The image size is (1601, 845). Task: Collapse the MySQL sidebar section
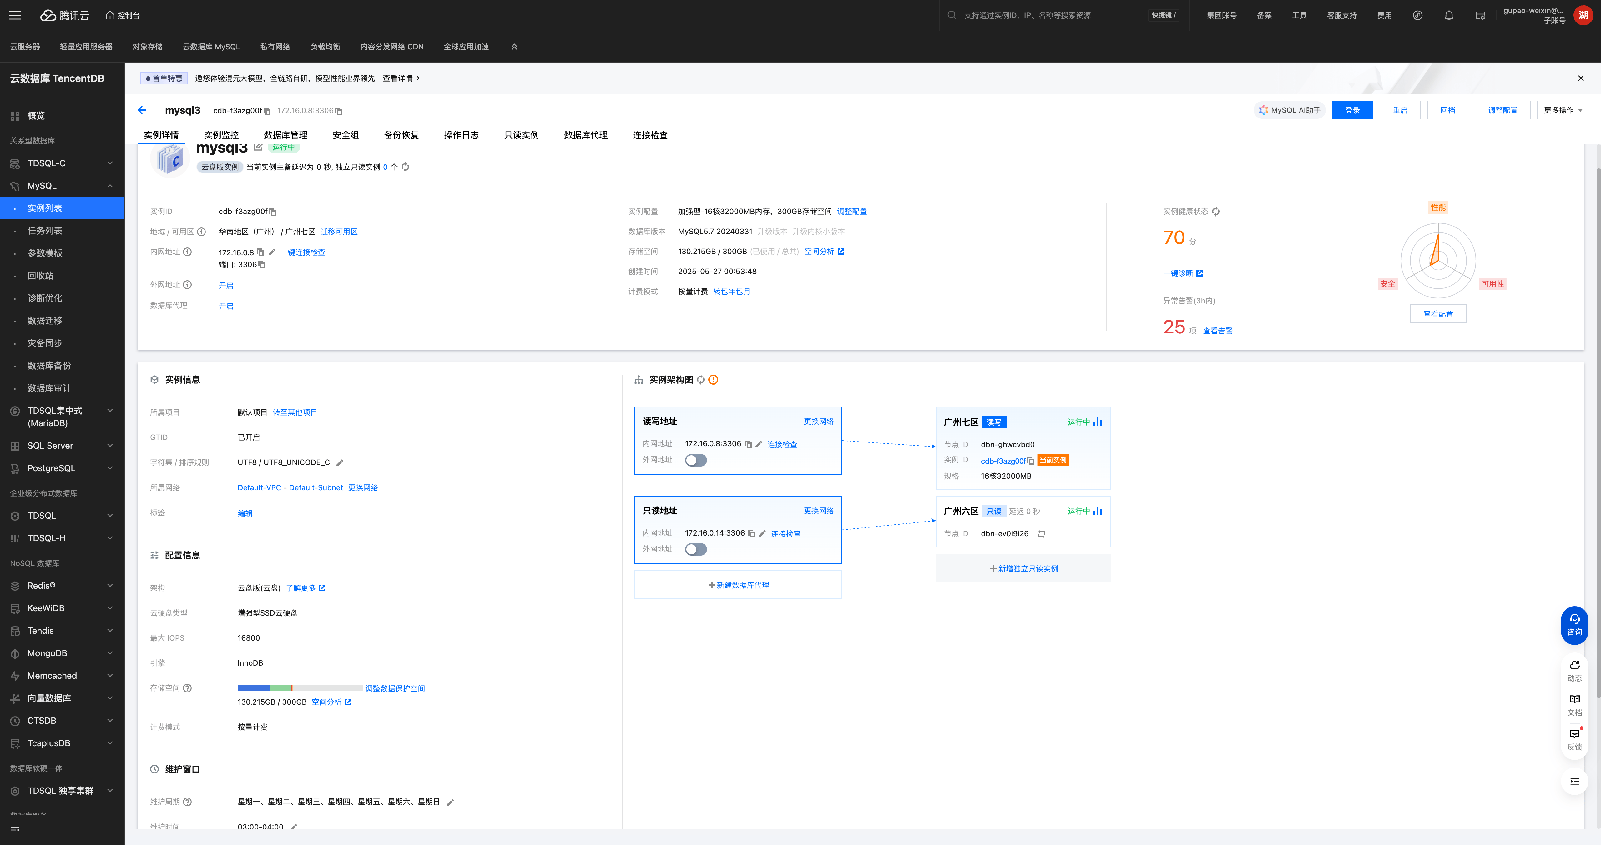point(62,186)
